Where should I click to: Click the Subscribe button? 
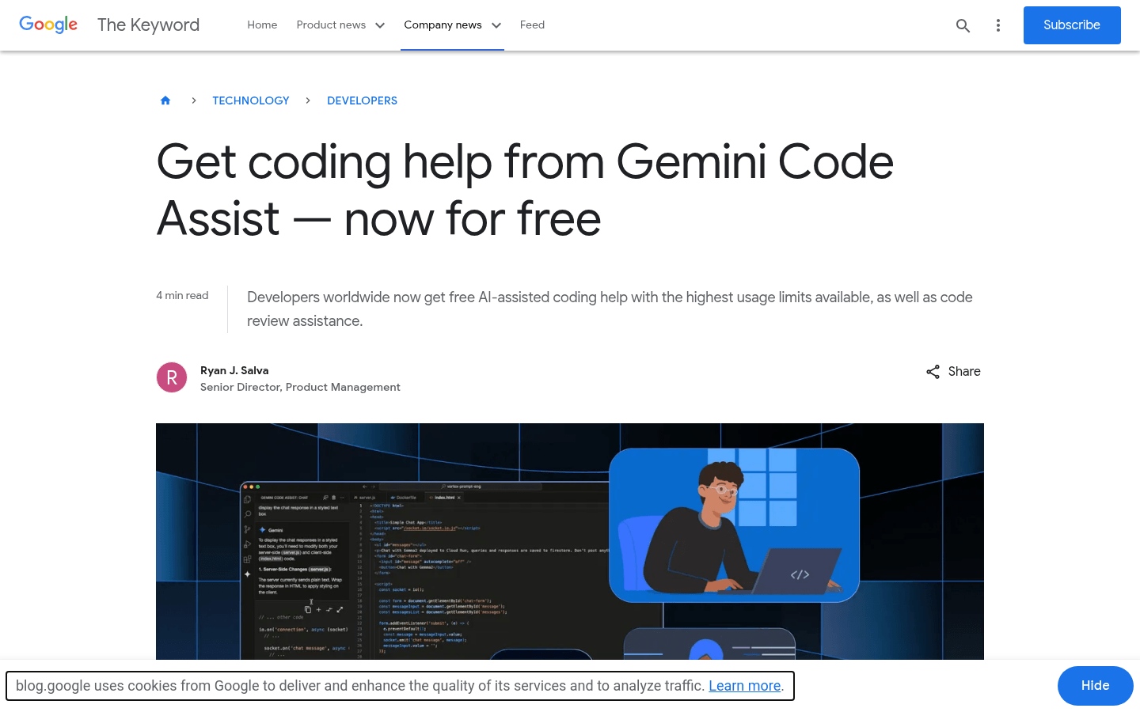[1072, 25]
